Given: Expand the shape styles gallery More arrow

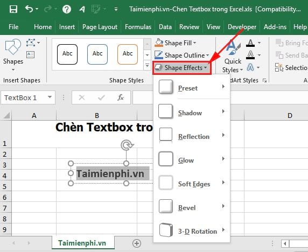Looking at the screenshot, I should (147, 65).
